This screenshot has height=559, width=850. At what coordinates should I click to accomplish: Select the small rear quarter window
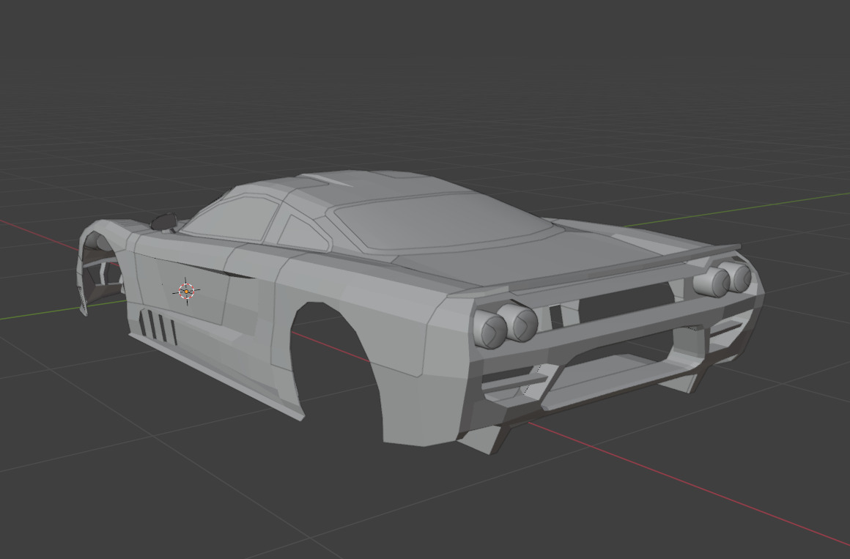tap(300, 232)
